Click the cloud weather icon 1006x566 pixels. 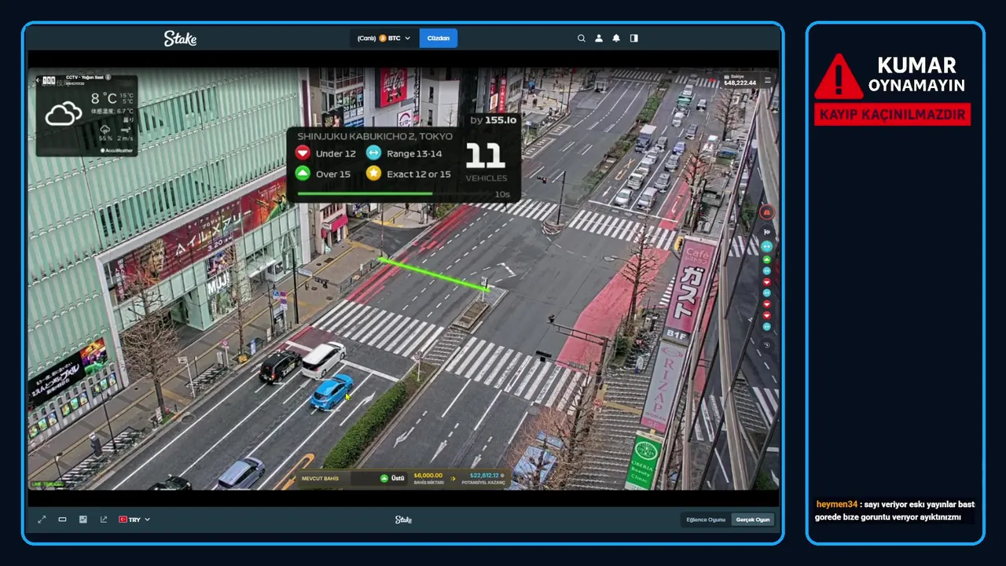64,114
